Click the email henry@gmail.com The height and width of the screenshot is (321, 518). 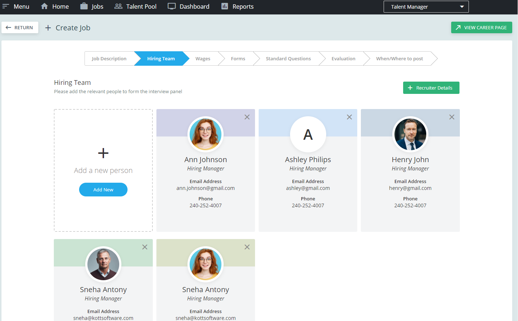point(410,188)
